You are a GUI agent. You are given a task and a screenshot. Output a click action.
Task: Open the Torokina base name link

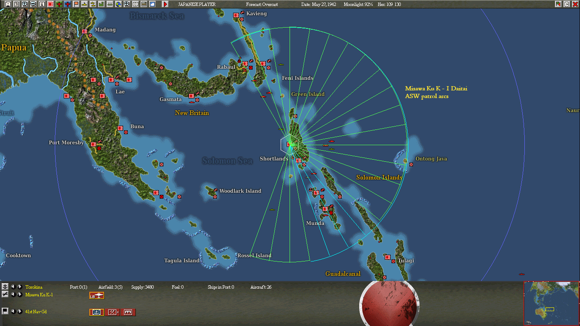34,287
